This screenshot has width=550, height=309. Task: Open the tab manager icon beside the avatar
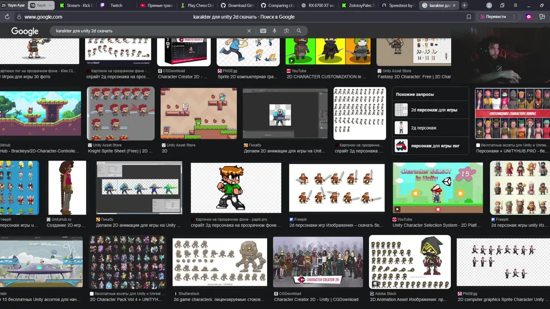(502, 5)
